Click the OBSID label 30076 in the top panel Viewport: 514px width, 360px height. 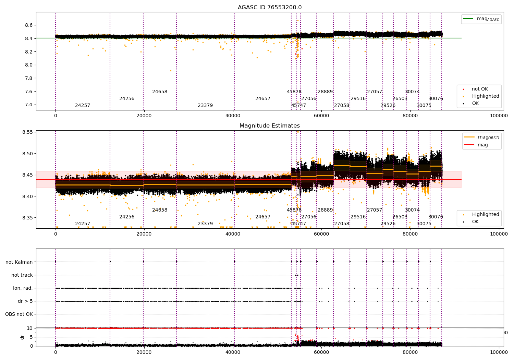tap(436, 99)
